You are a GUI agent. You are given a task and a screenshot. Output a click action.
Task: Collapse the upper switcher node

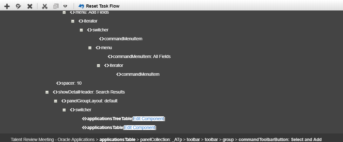click(81, 30)
